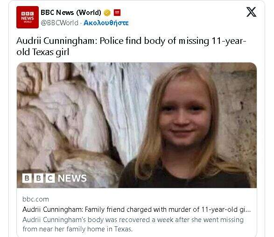274x237 pixels.
Task: Click the small red BBC affiliate badge
Action: pyautogui.click(x=117, y=13)
